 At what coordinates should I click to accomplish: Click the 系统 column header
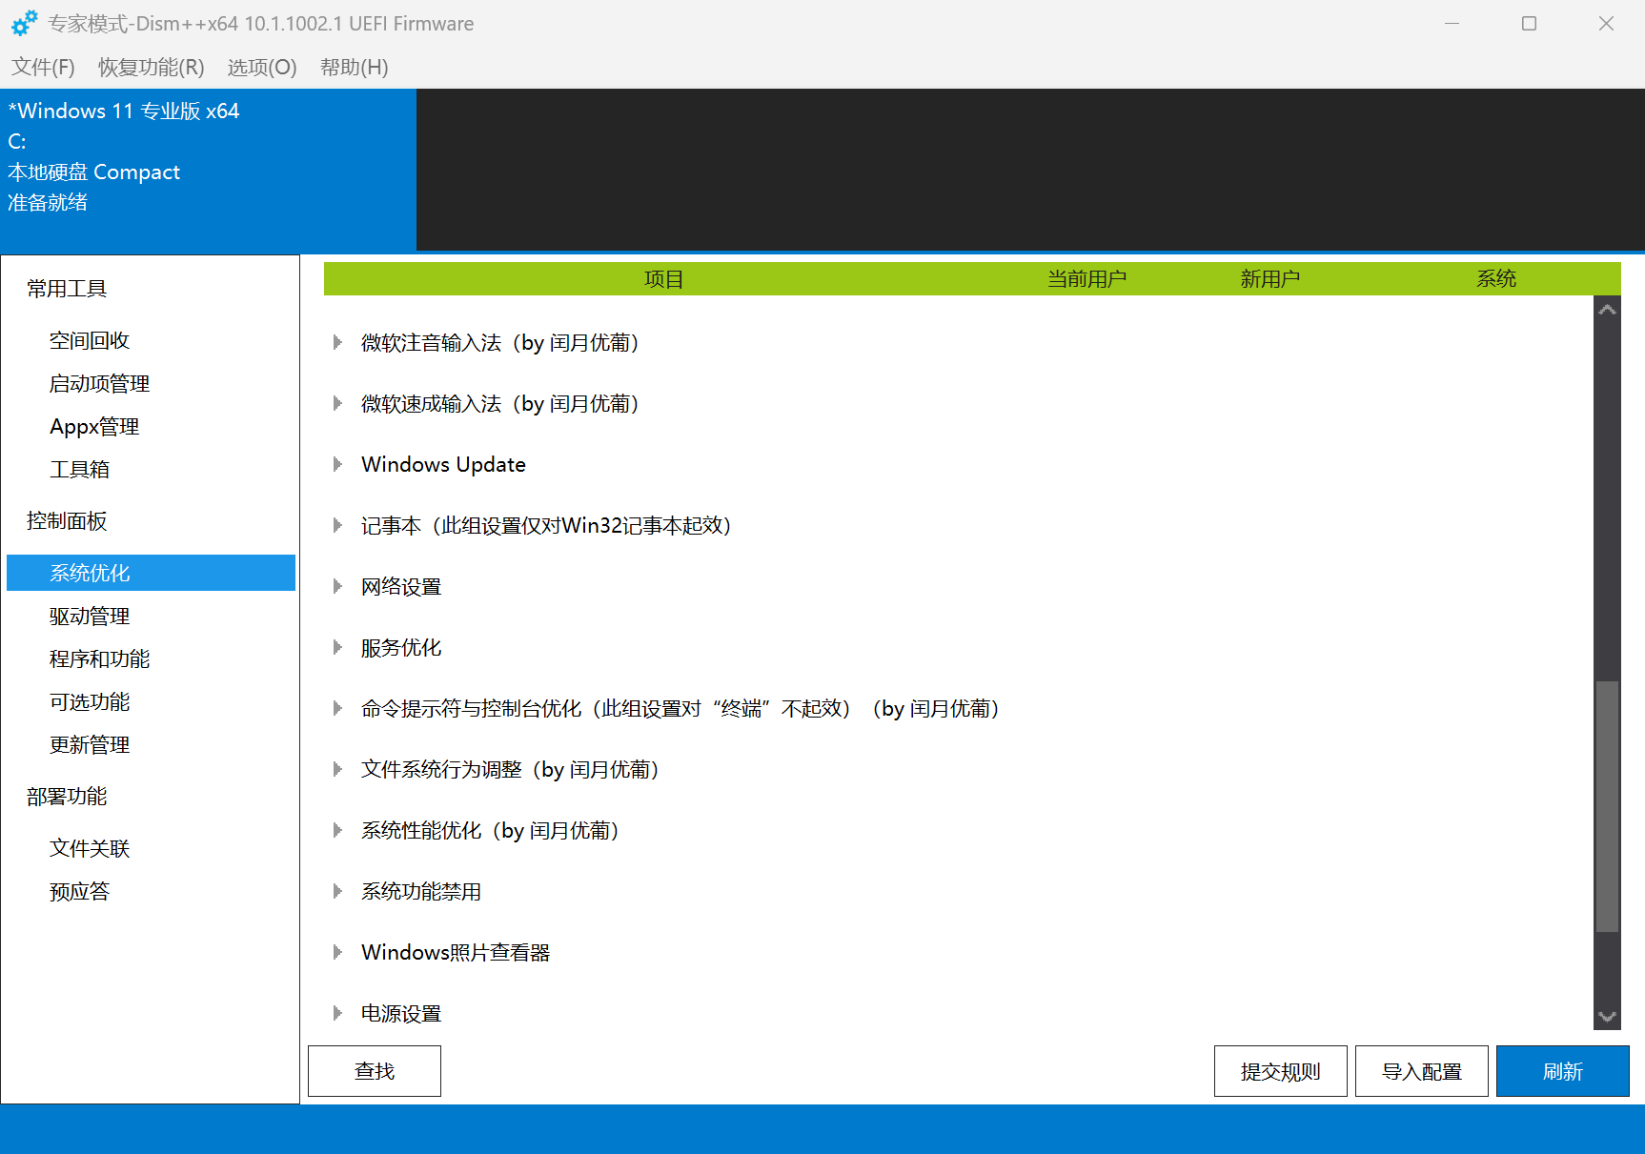1495,279
